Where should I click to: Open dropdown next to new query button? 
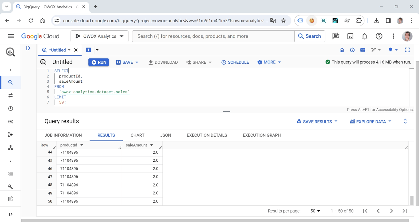(x=97, y=50)
